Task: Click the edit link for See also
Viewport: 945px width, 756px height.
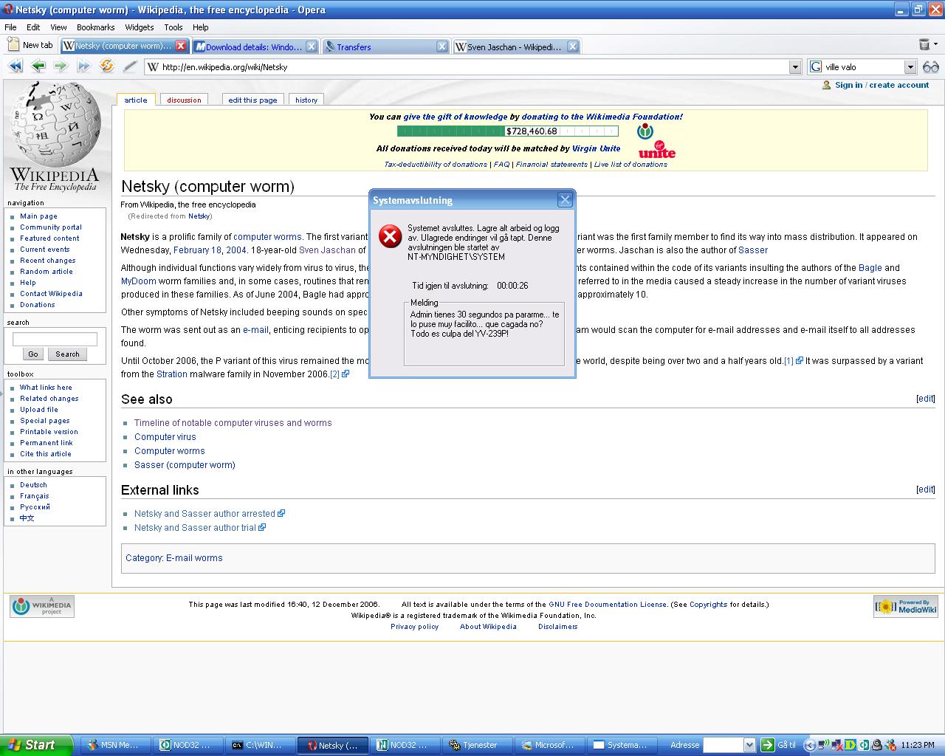Action: pos(926,399)
